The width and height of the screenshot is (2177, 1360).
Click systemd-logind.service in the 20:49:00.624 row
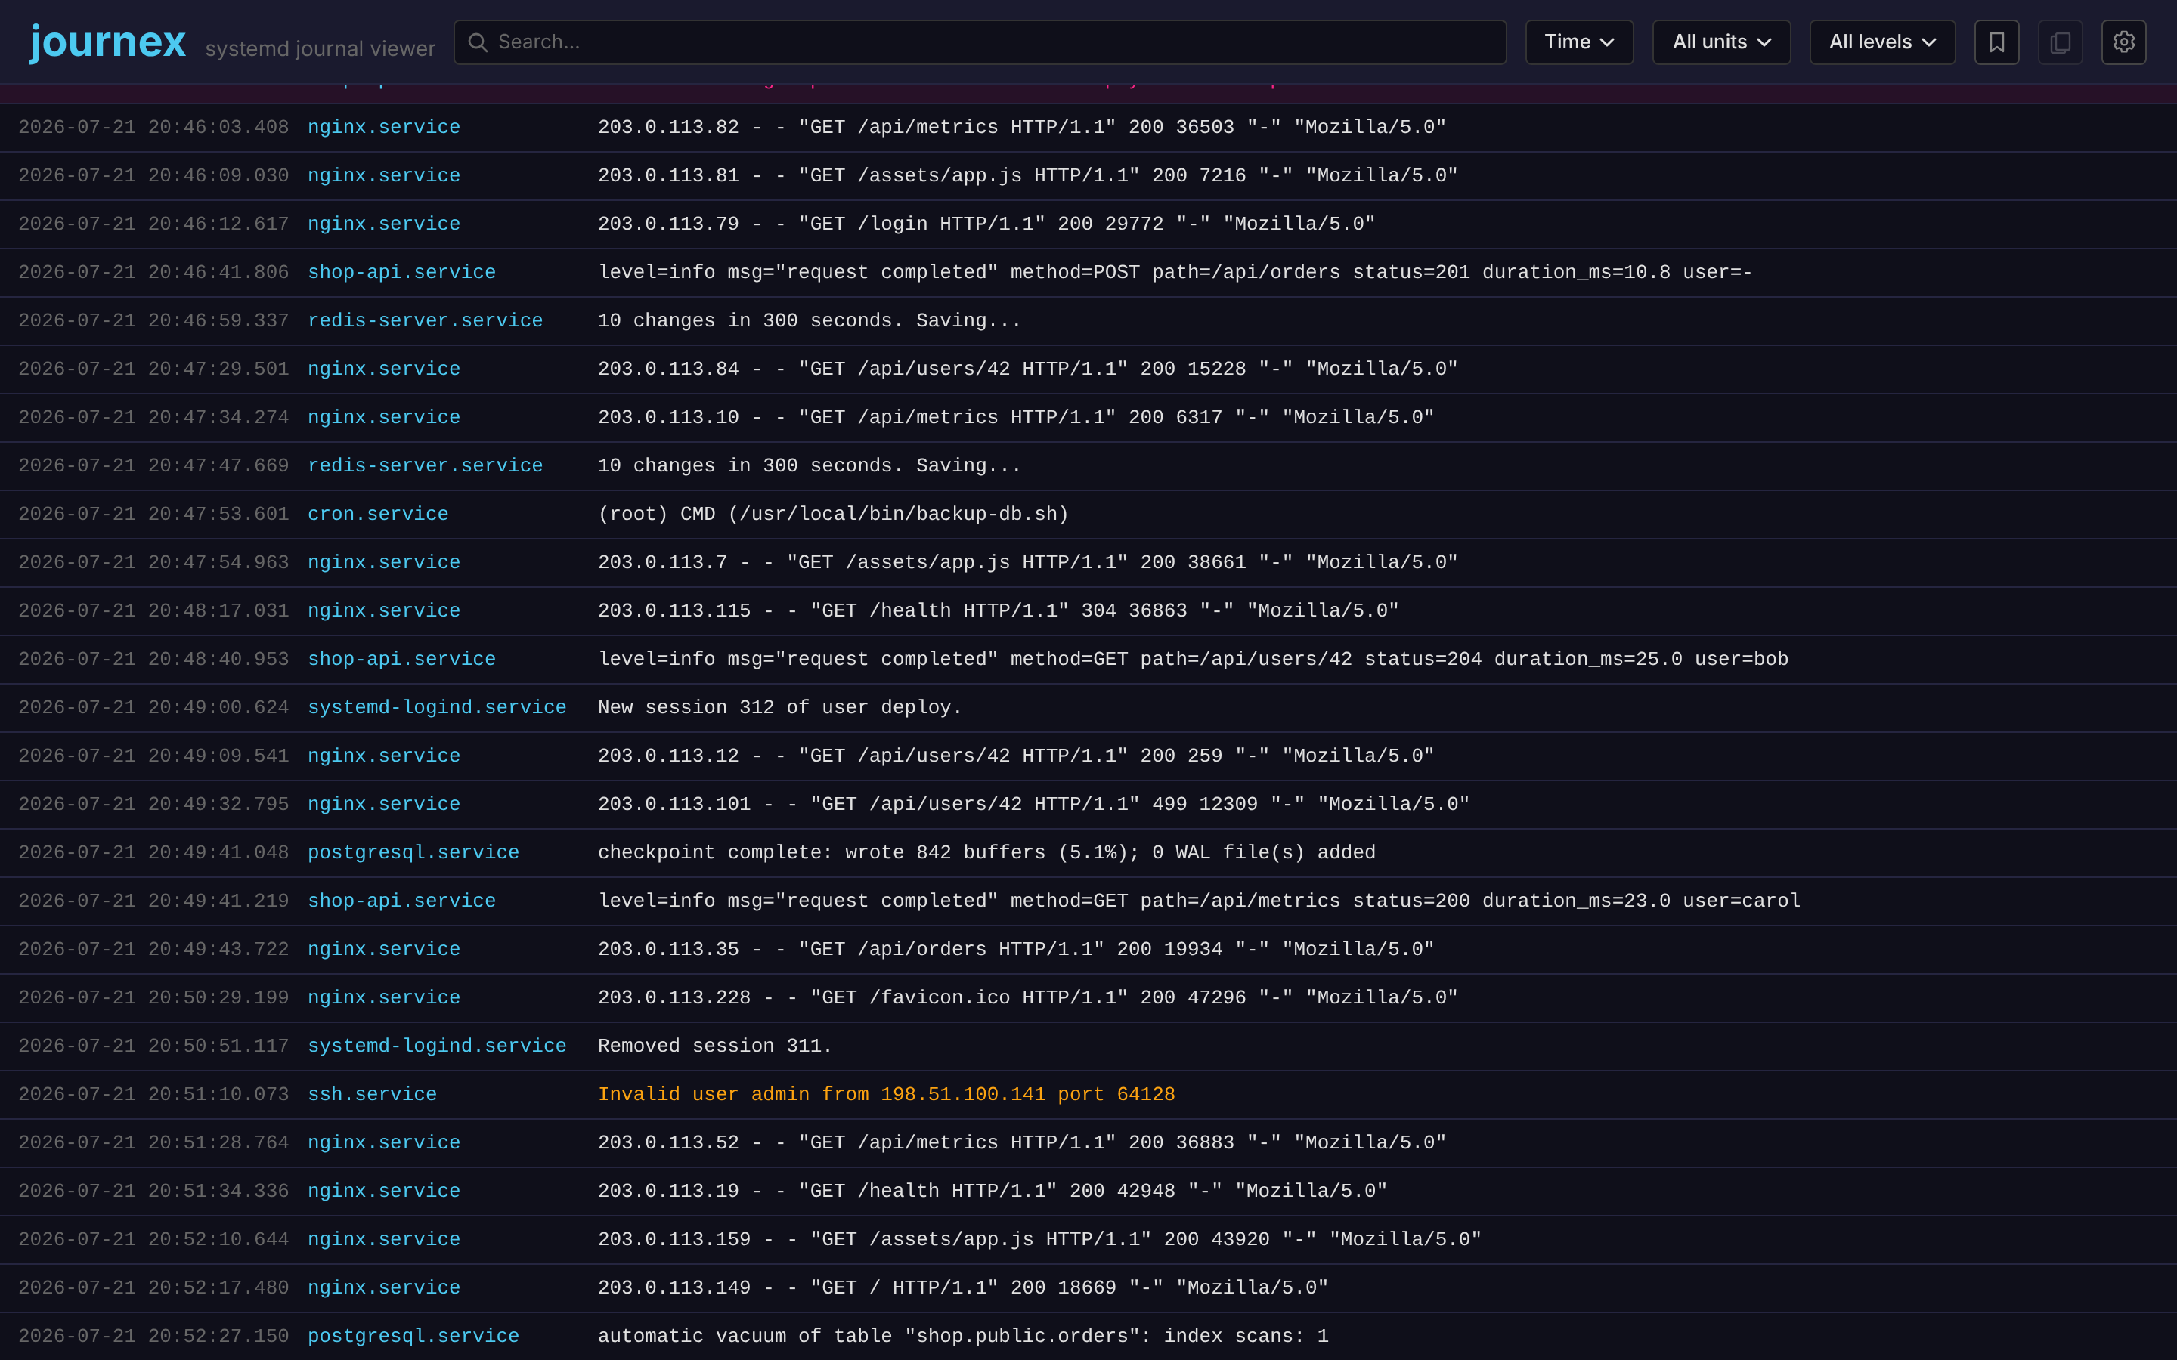[x=437, y=708]
